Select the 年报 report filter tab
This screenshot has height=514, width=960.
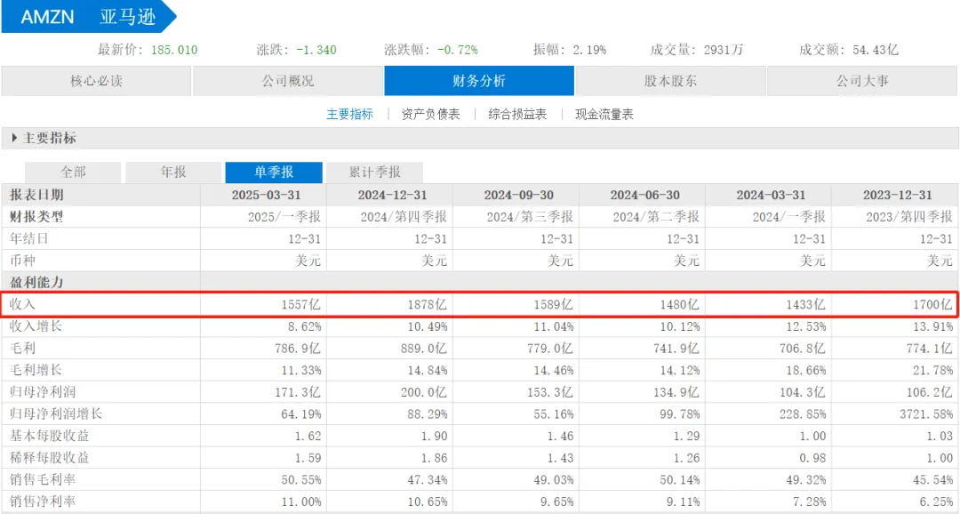click(173, 173)
